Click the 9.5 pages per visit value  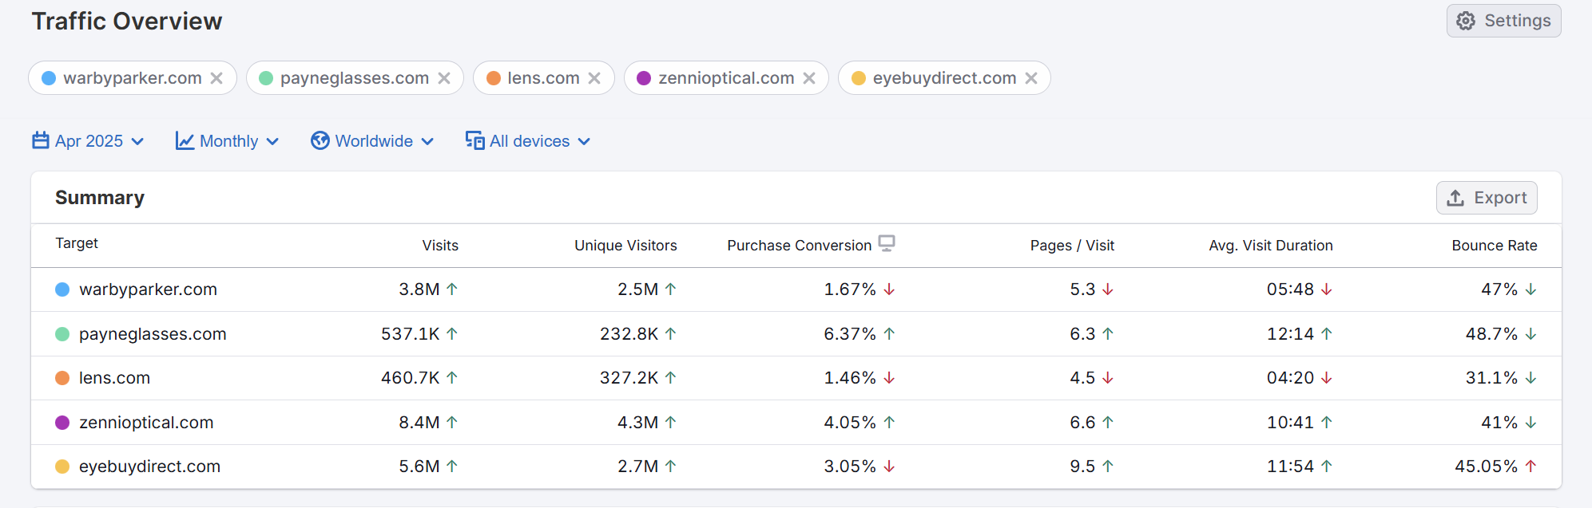pos(1082,467)
